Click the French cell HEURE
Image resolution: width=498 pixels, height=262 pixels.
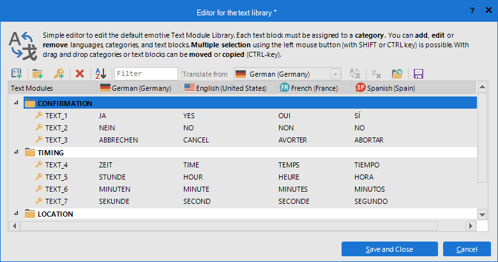pyautogui.click(x=289, y=177)
